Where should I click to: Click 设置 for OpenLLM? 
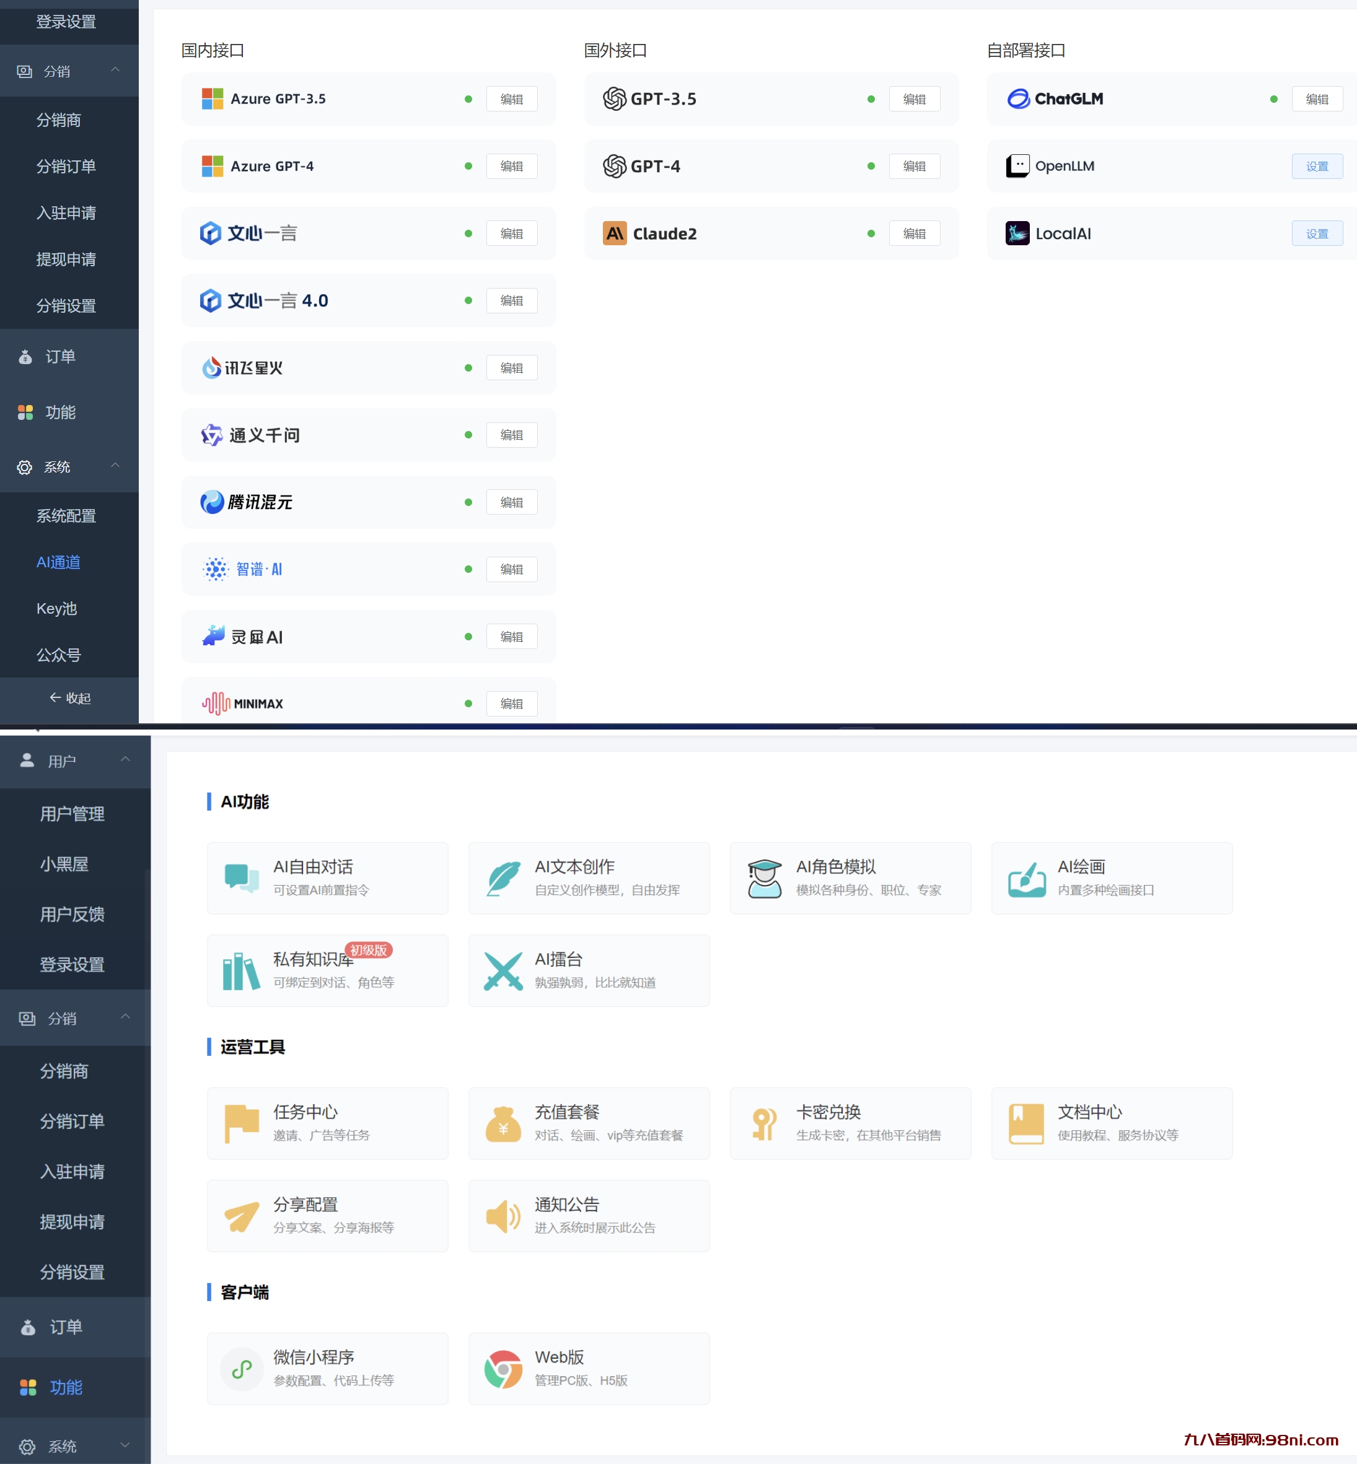[x=1317, y=167]
